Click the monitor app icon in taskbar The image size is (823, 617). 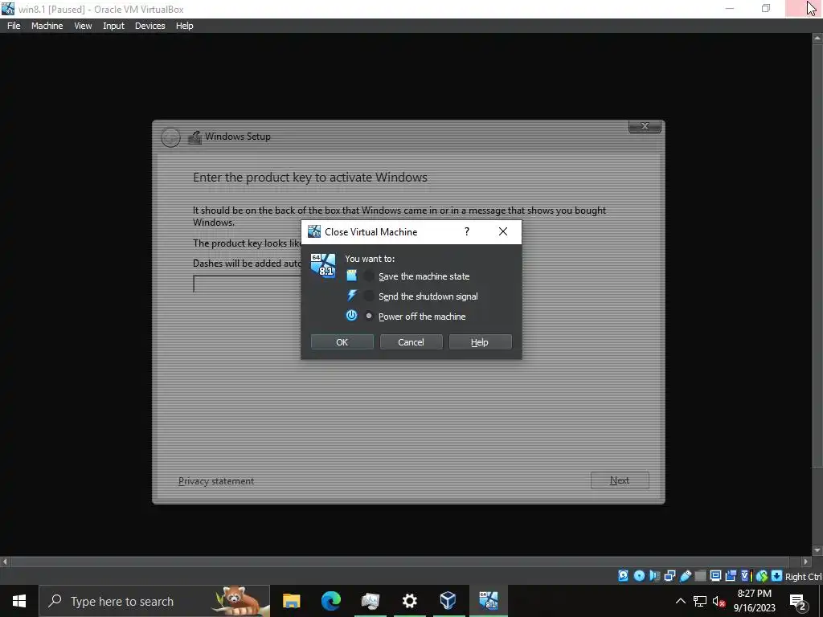[370, 601]
